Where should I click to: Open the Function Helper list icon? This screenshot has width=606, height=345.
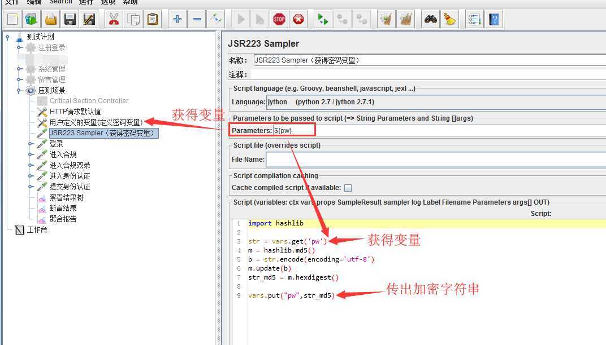coord(474,19)
